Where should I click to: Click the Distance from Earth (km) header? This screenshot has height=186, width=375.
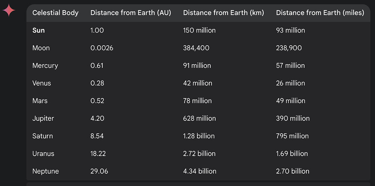pos(223,13)
